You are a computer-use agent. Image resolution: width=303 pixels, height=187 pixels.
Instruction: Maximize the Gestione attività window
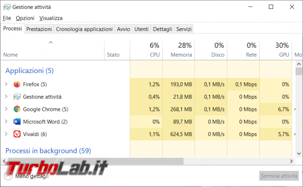point(271,7)
